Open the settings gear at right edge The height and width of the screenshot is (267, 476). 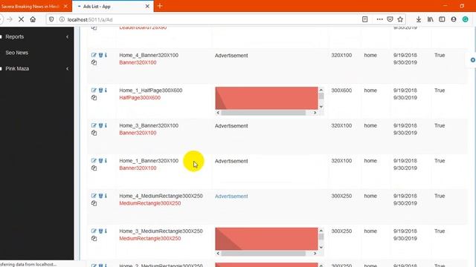472,60
